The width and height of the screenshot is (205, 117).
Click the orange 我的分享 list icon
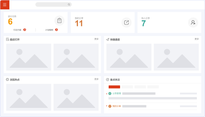tap(110, 106)
